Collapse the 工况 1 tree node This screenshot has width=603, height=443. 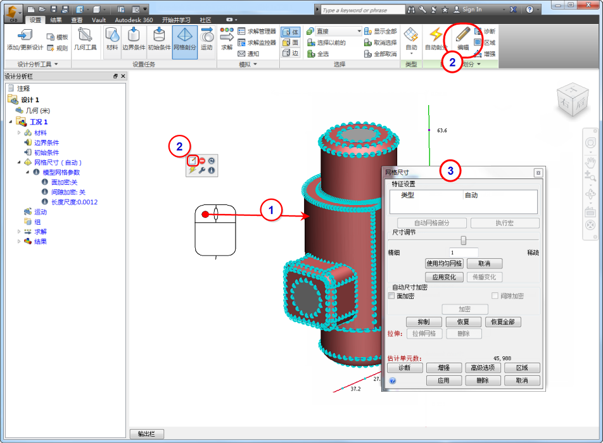[11, 122]
